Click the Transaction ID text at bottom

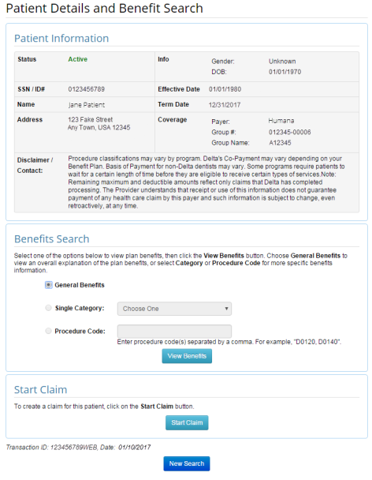[x=78, y=448]
